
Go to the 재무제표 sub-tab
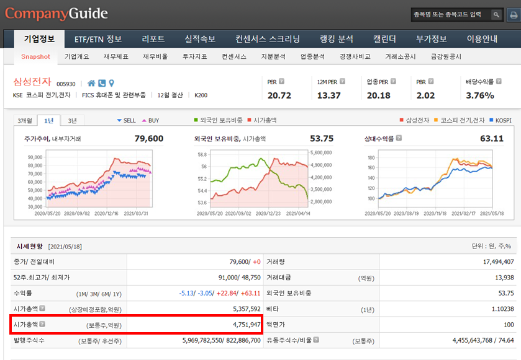coord(116,56)
